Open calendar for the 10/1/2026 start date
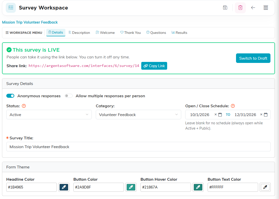279x199 pixels. 220,115
